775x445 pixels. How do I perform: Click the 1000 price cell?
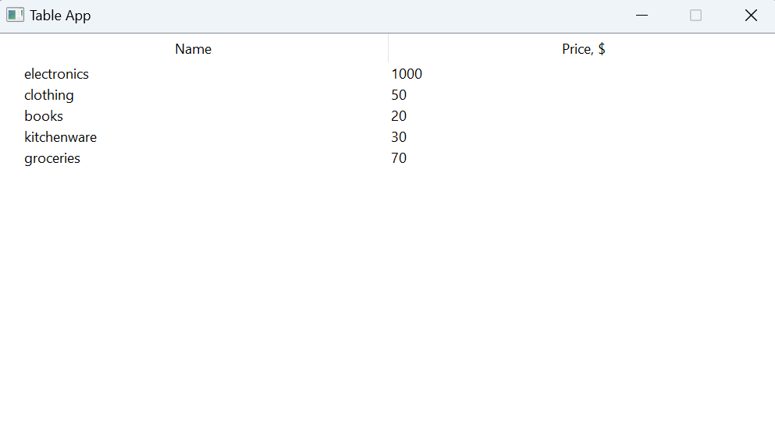pyautogui.click(x=407, y=74)
